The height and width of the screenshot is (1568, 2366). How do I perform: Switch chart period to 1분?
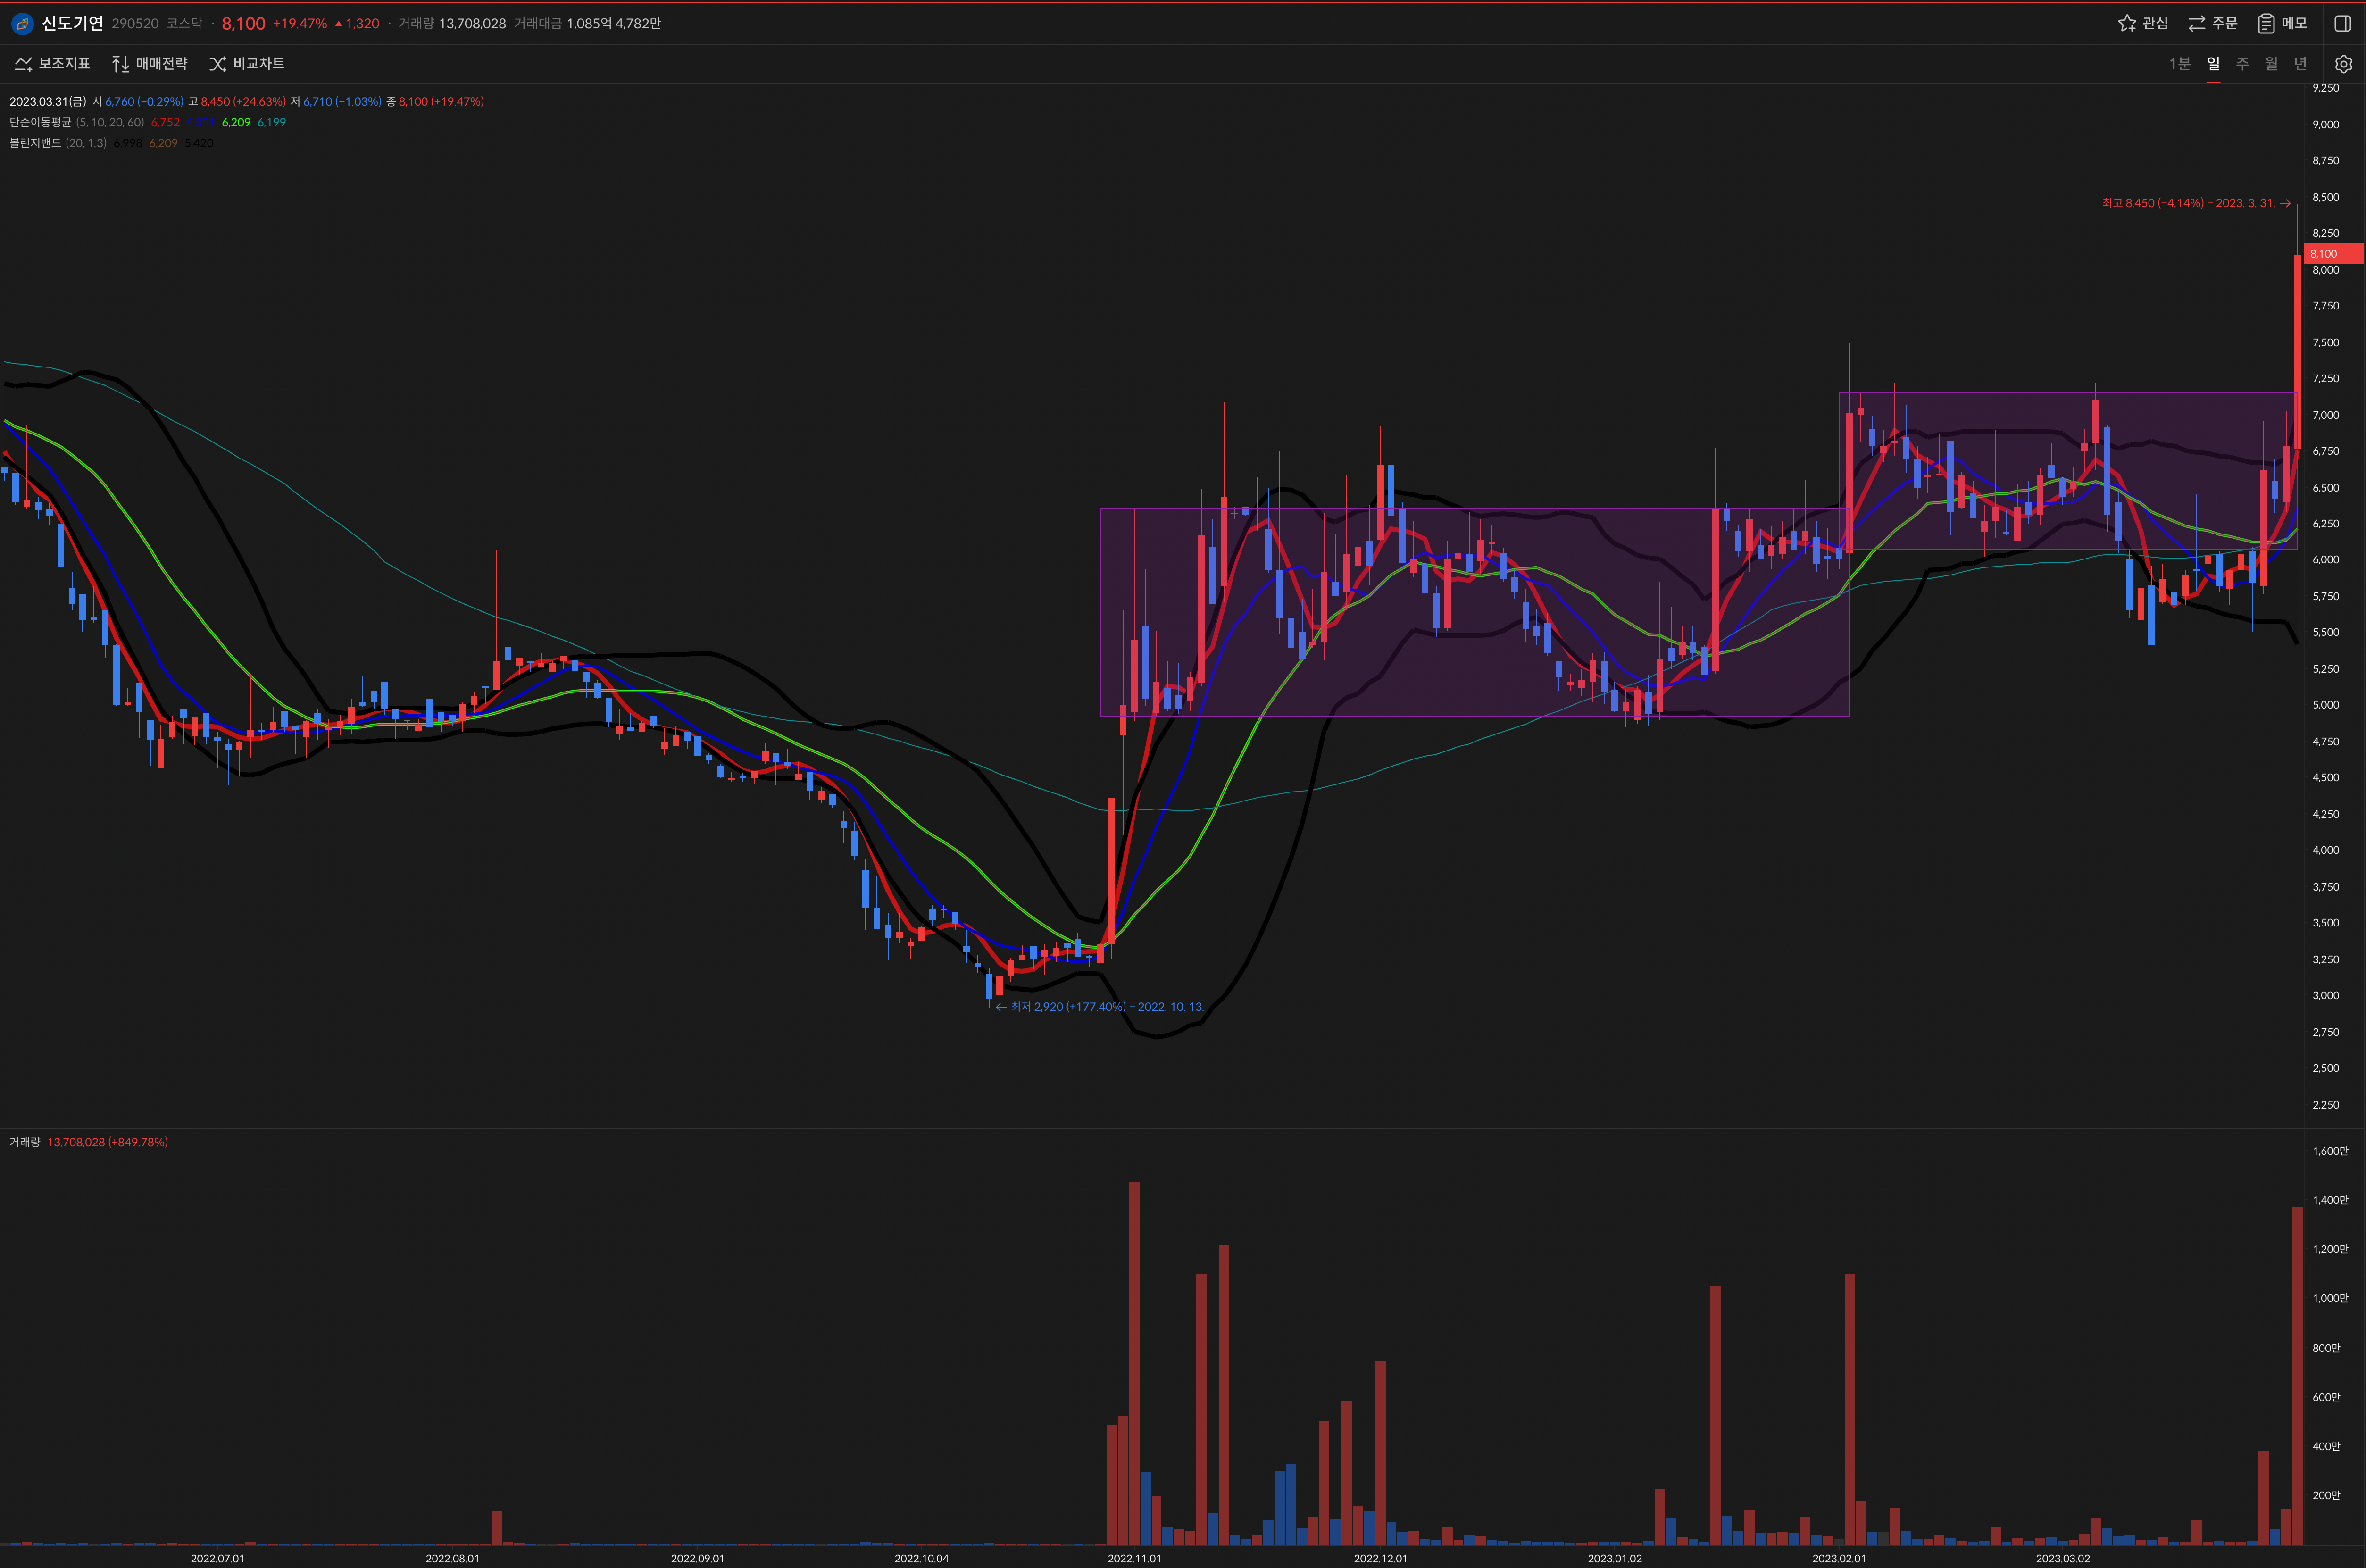tap(2180, 64)
